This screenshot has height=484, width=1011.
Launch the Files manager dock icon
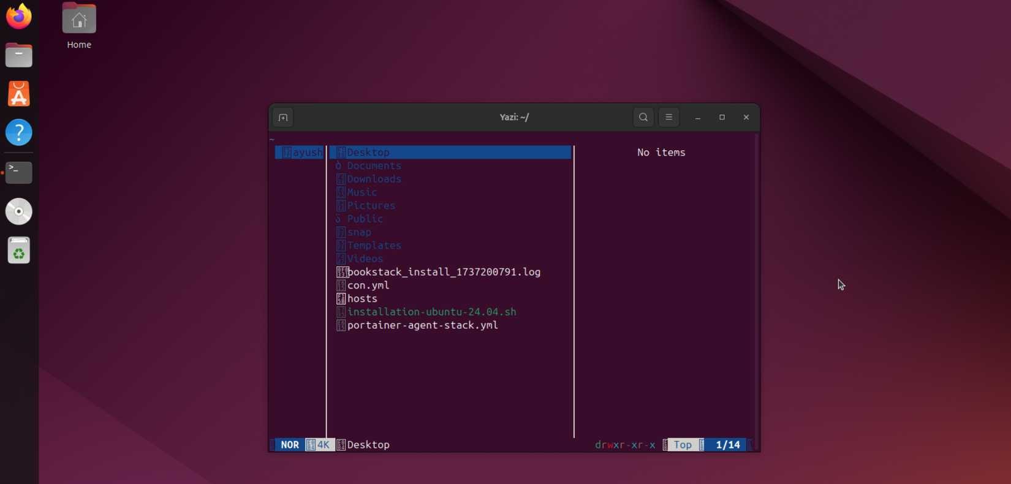(19, 55)
